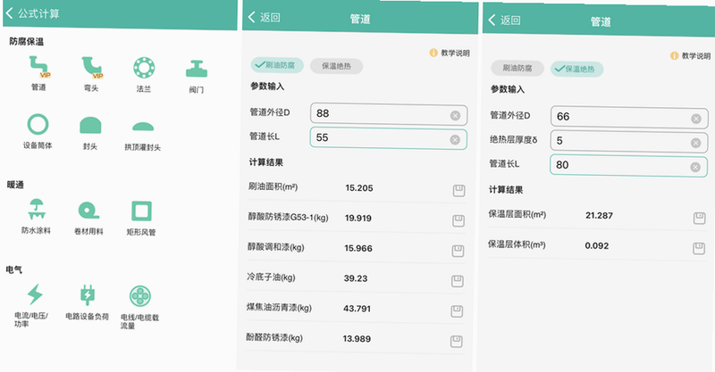Select the 43.791 煤焦油沥青漆 value
The image size is (715, 372).
[357, 309]
